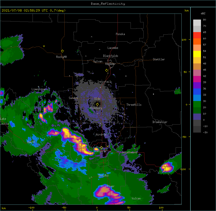Click the Calgary city label
Image resolution: width=216 pixels, height=211 pixels.
point(100,151)
